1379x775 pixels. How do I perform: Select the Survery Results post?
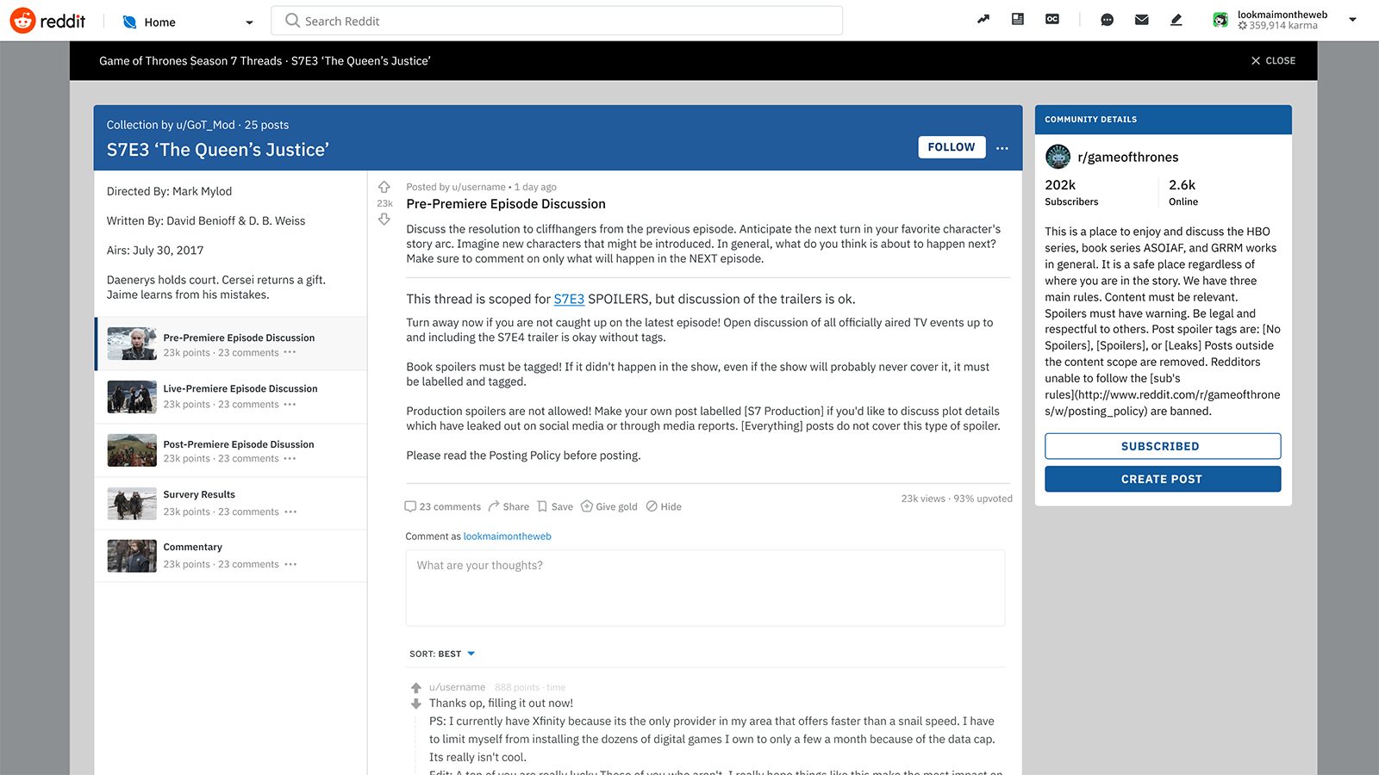point(231,503)
